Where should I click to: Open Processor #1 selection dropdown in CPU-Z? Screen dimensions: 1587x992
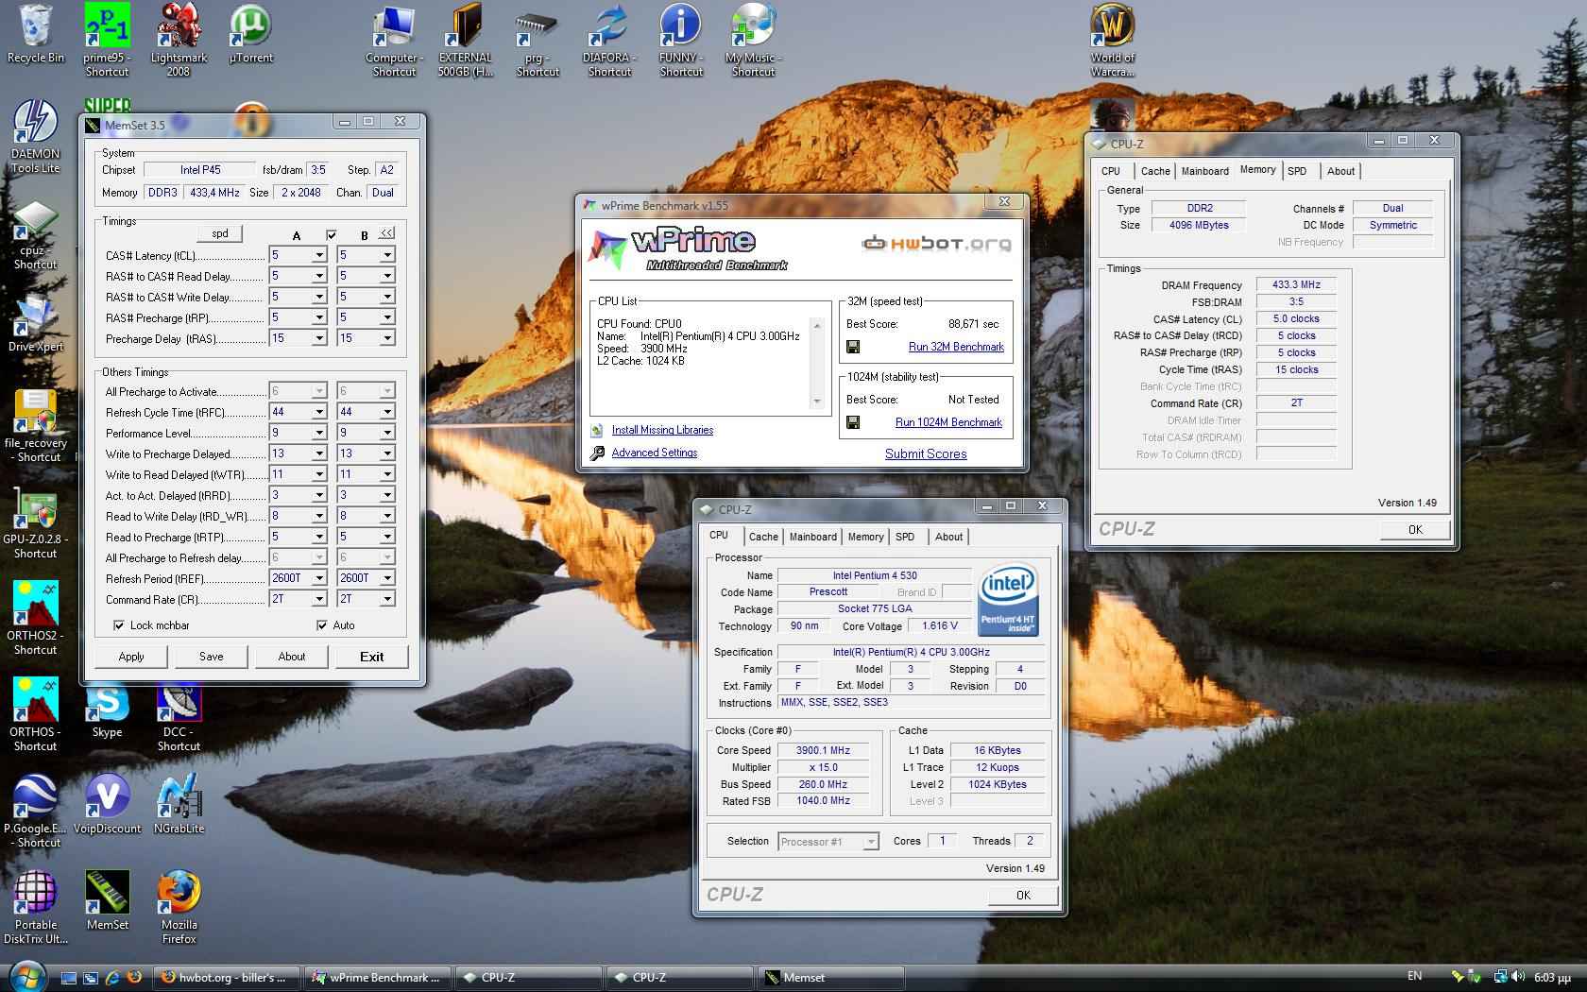(828, 842)
